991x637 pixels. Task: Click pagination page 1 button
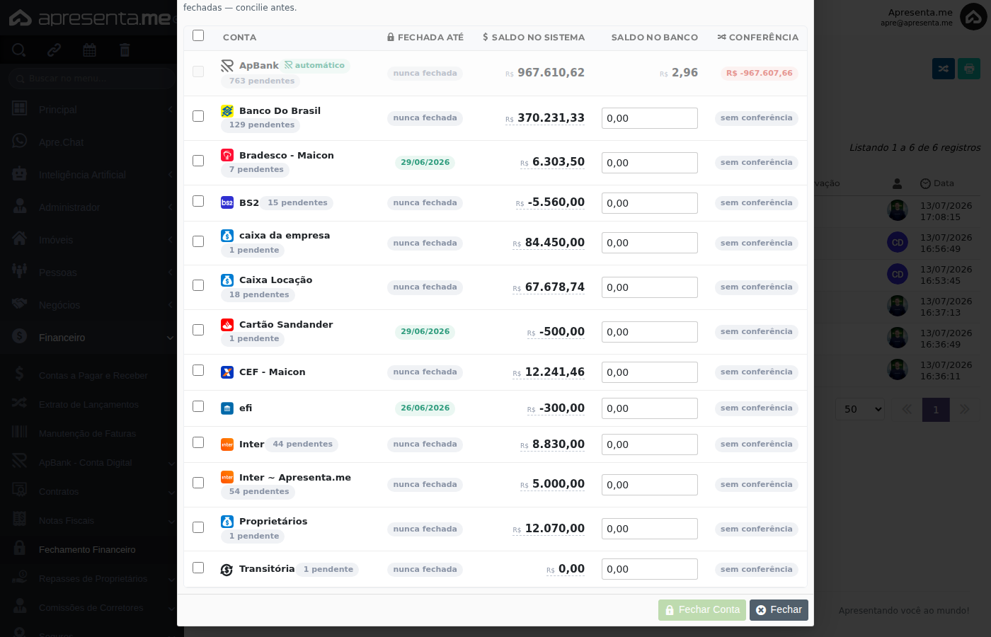tap(936, 409)
